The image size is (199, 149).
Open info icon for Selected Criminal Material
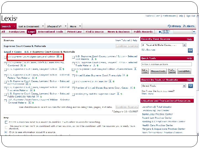30,102
